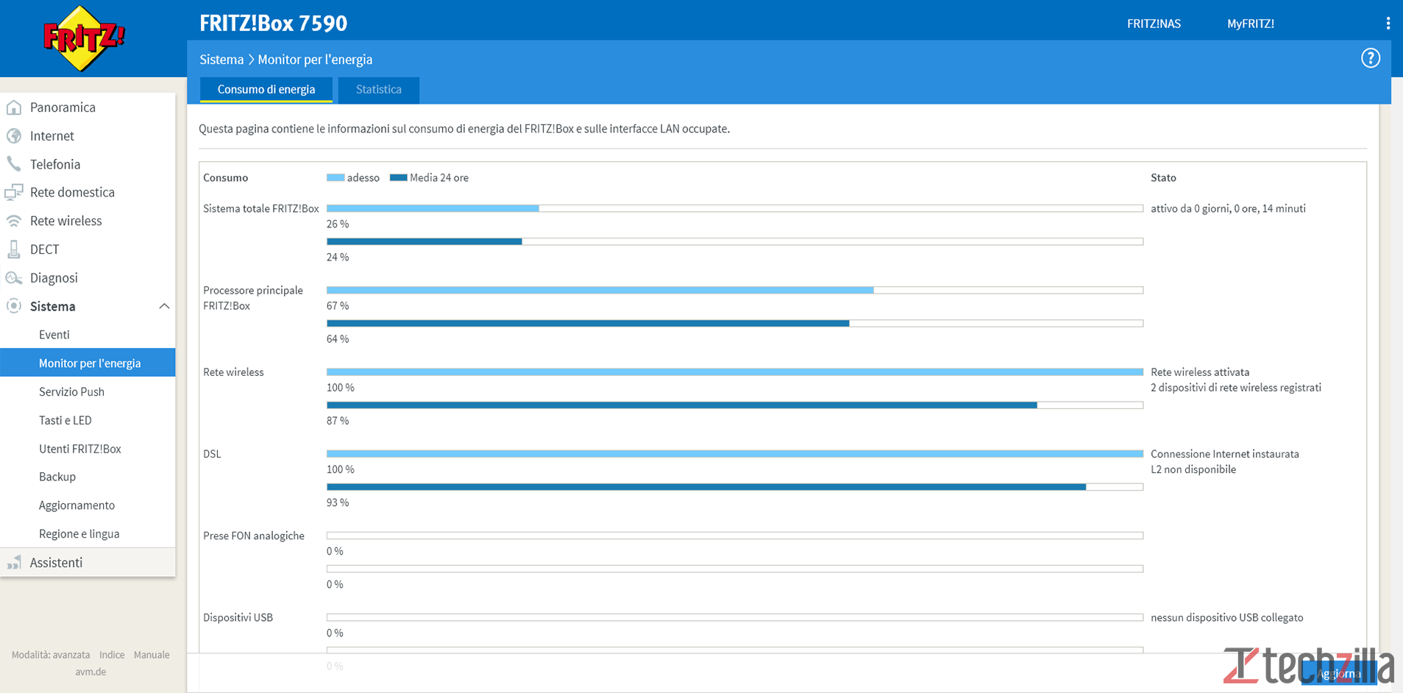Visit the avm.de link
Viewport: 1403px width, 693px height.
coord(90,672)
